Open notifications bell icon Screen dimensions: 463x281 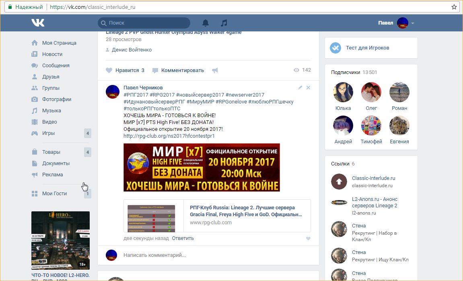pyautogui.click(x=206, y=23)
